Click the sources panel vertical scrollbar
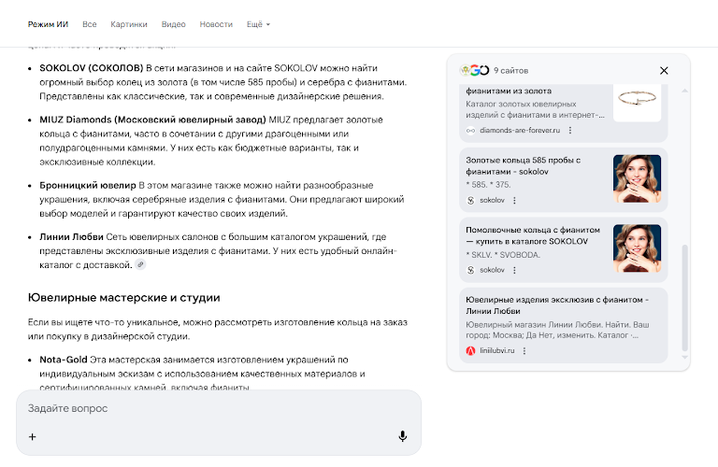 click(x=684, y=299)
